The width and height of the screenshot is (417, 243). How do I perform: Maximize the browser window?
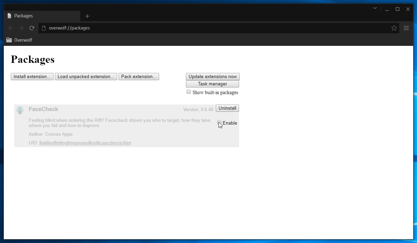(398, 9)
